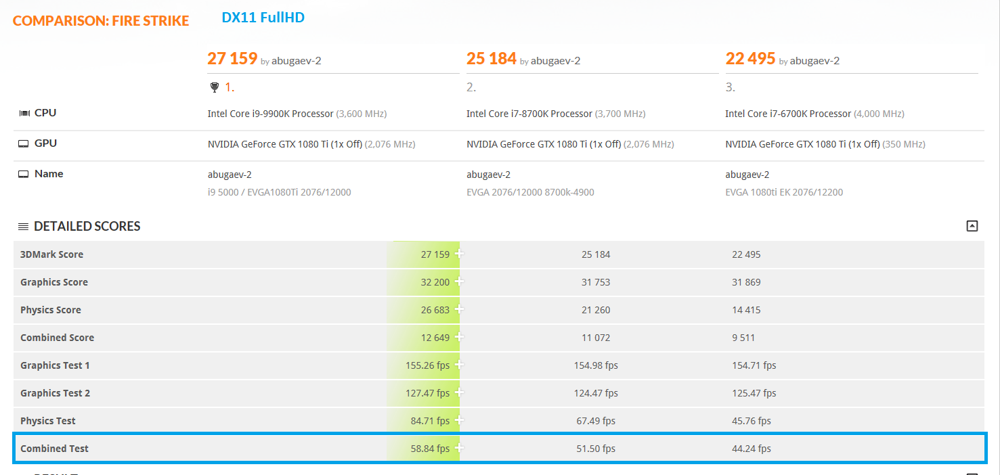Open score 22 495 result
Screen dimensions: 1000x475
(750, 59)
